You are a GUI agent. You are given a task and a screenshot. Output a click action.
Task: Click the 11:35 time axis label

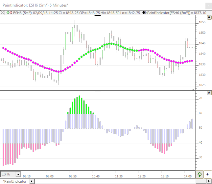(x=119, y=176)
